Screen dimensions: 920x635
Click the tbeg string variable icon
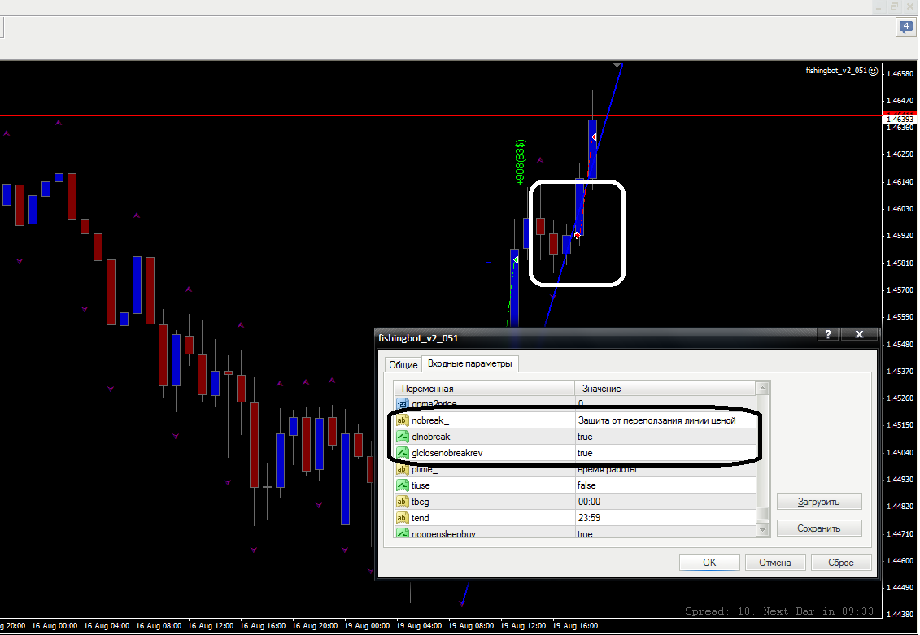(403, 502)
